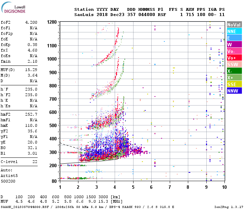The height and width of the screenshot is (209, 244).
Task: Click the file name SAA0K_2018357044000.RSF
Action: [25, 207]
